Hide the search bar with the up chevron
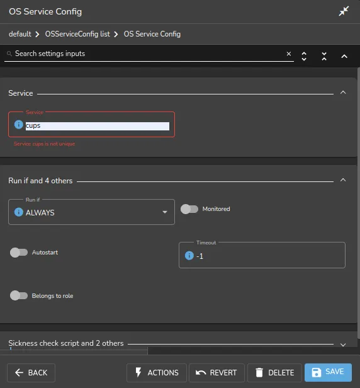 pos(344,56)
